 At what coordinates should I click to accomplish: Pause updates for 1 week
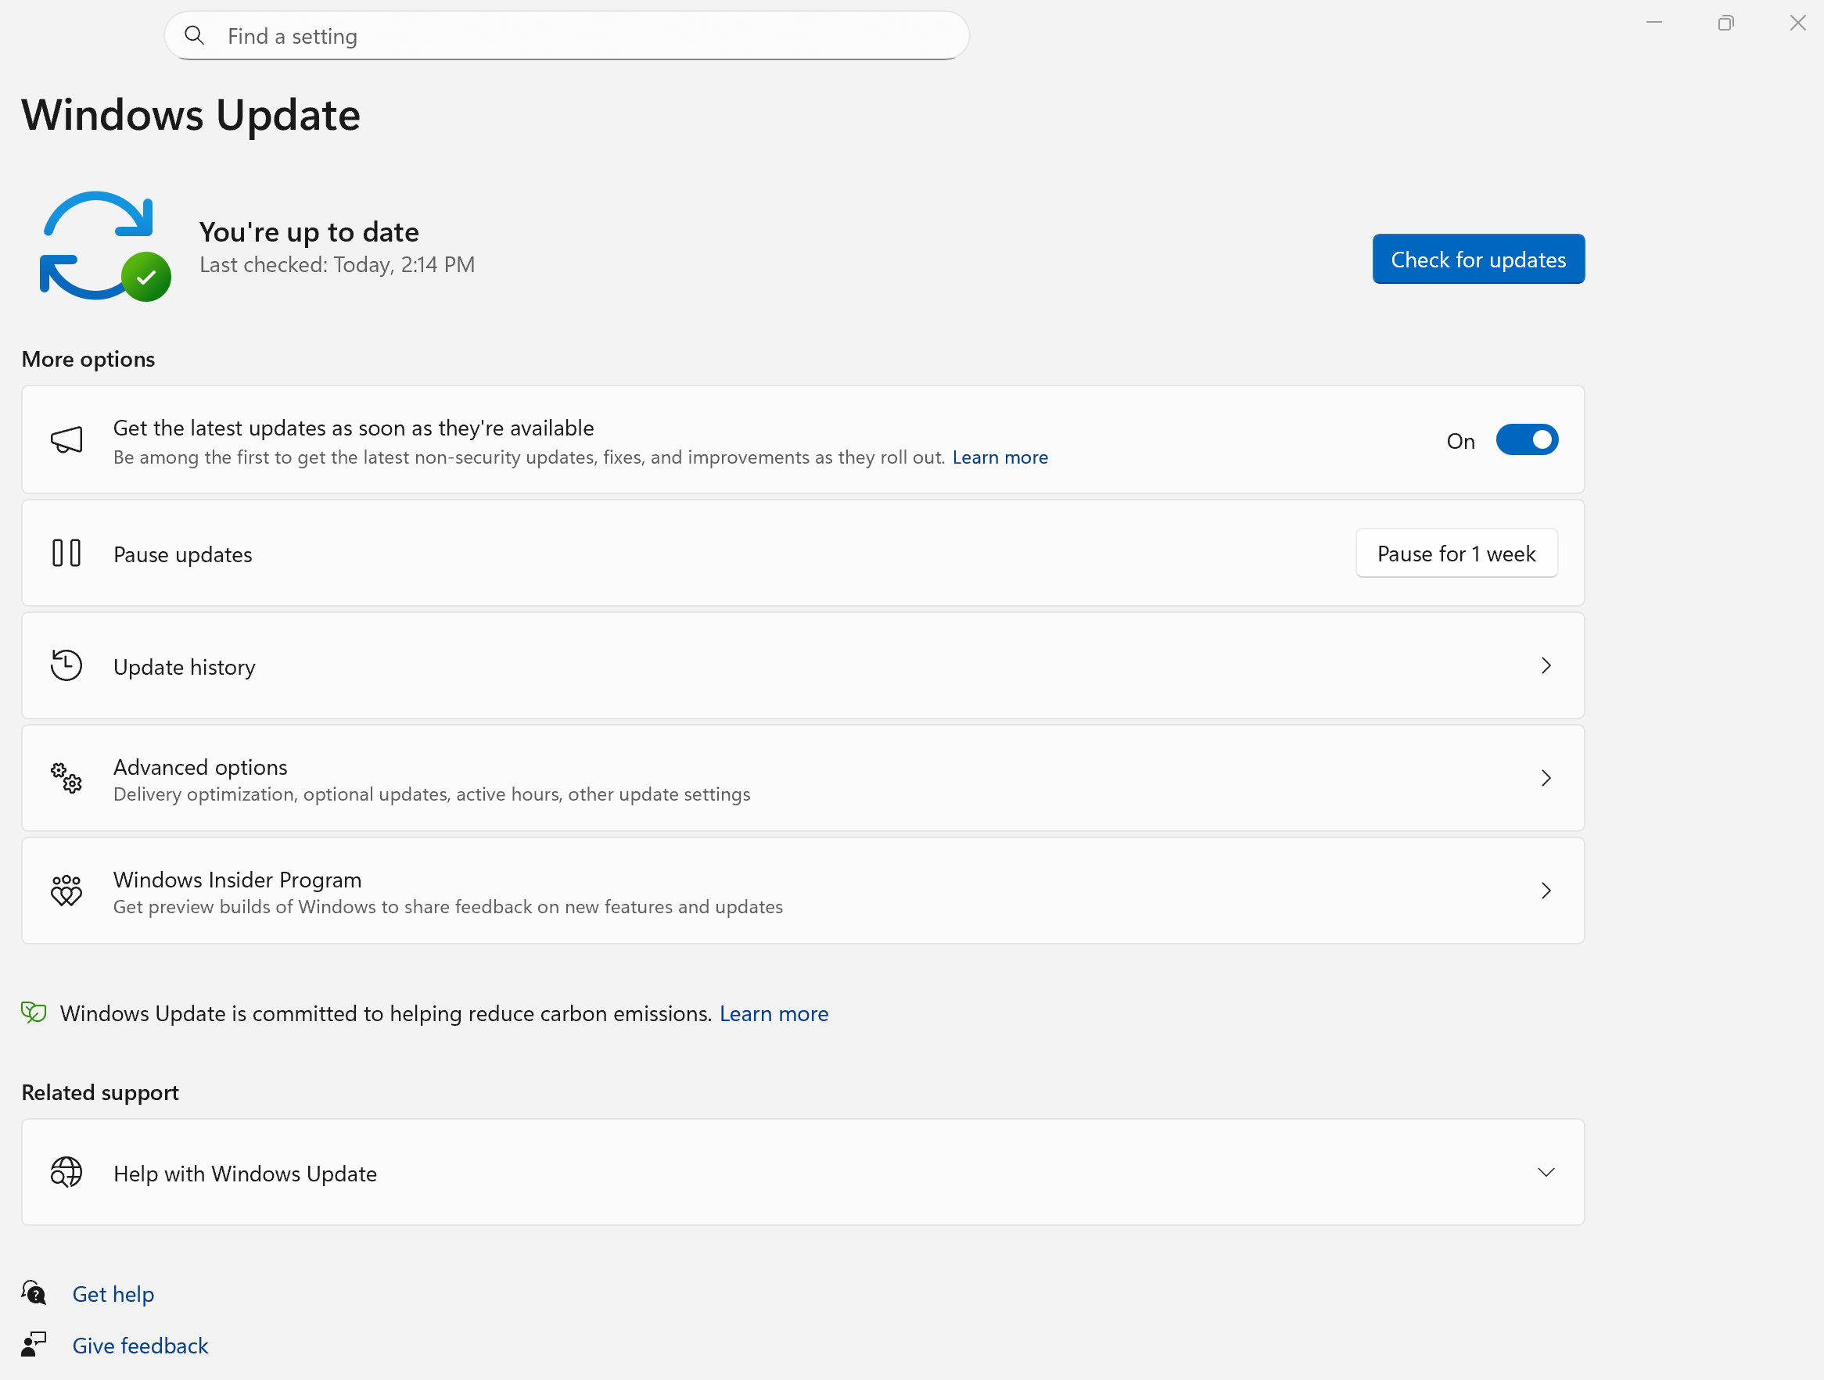point(1456,553)
